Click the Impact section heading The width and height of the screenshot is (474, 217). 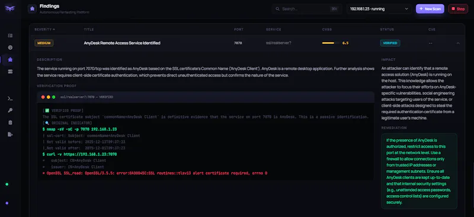pos(388,60)
